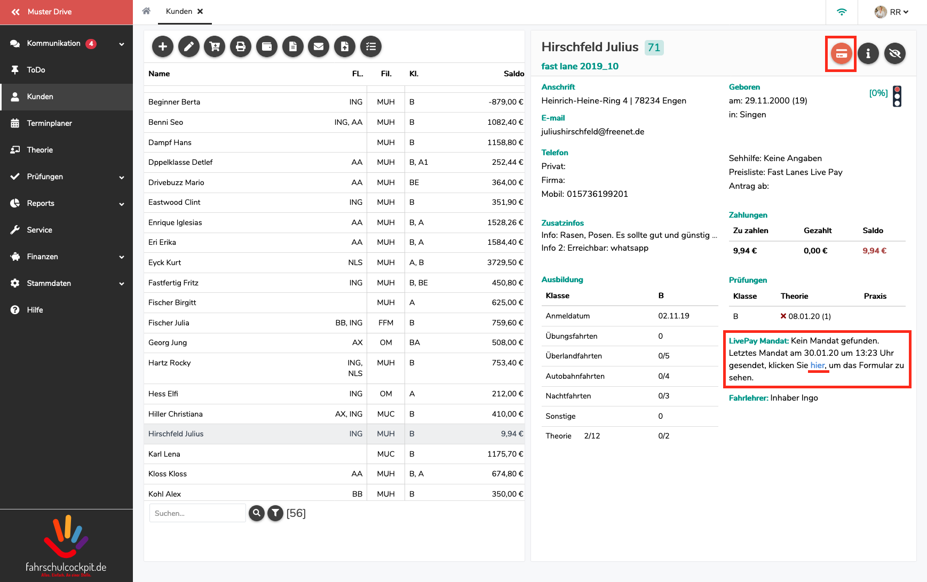Focus the Suchen search field

click(x=197, y=513)
